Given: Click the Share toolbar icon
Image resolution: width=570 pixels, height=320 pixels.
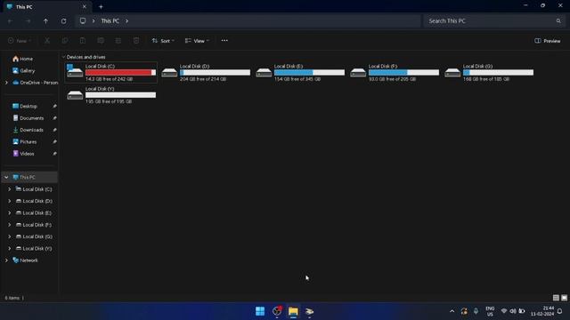Looking at the screenshot, I should (x=118, y=41).
